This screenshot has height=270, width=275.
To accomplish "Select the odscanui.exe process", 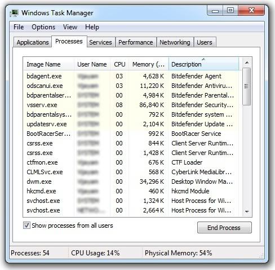I will (x=131, y=86).
